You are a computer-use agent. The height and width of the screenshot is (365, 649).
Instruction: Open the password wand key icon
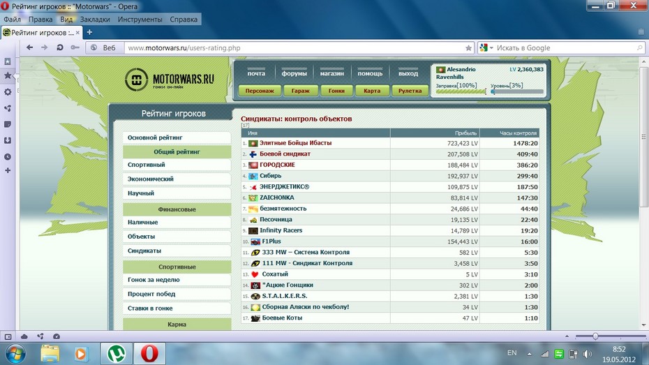75,47
